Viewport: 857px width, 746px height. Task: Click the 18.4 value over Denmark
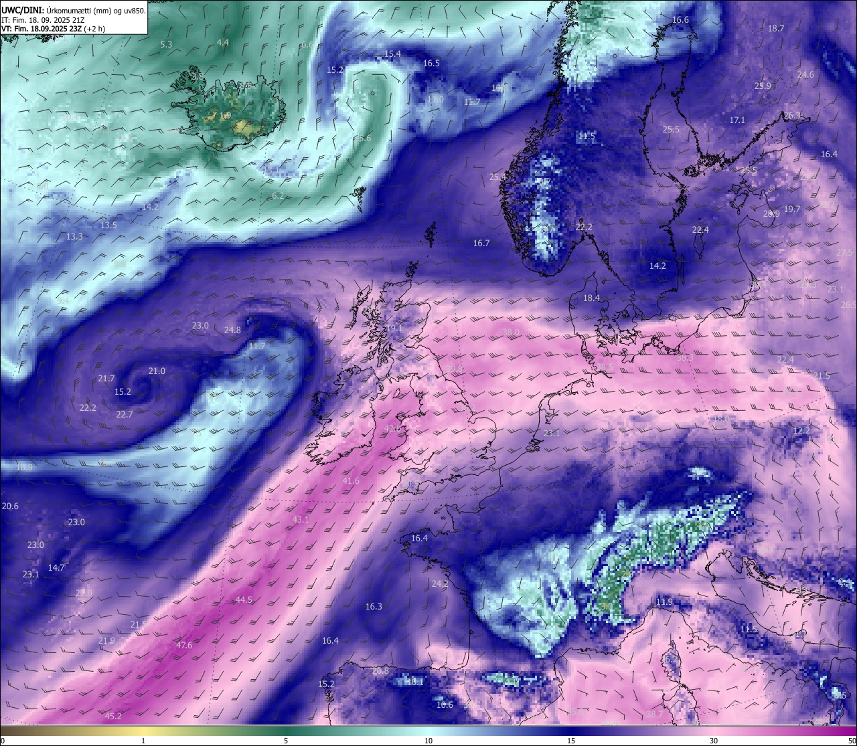click(x=592, y=298)
